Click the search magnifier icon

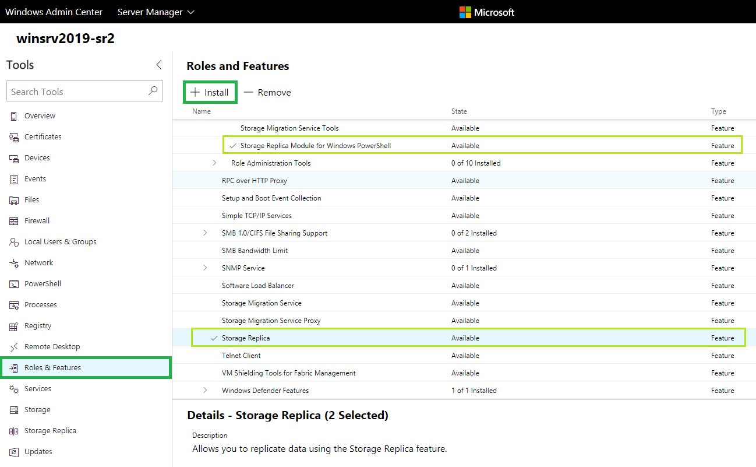153,91
